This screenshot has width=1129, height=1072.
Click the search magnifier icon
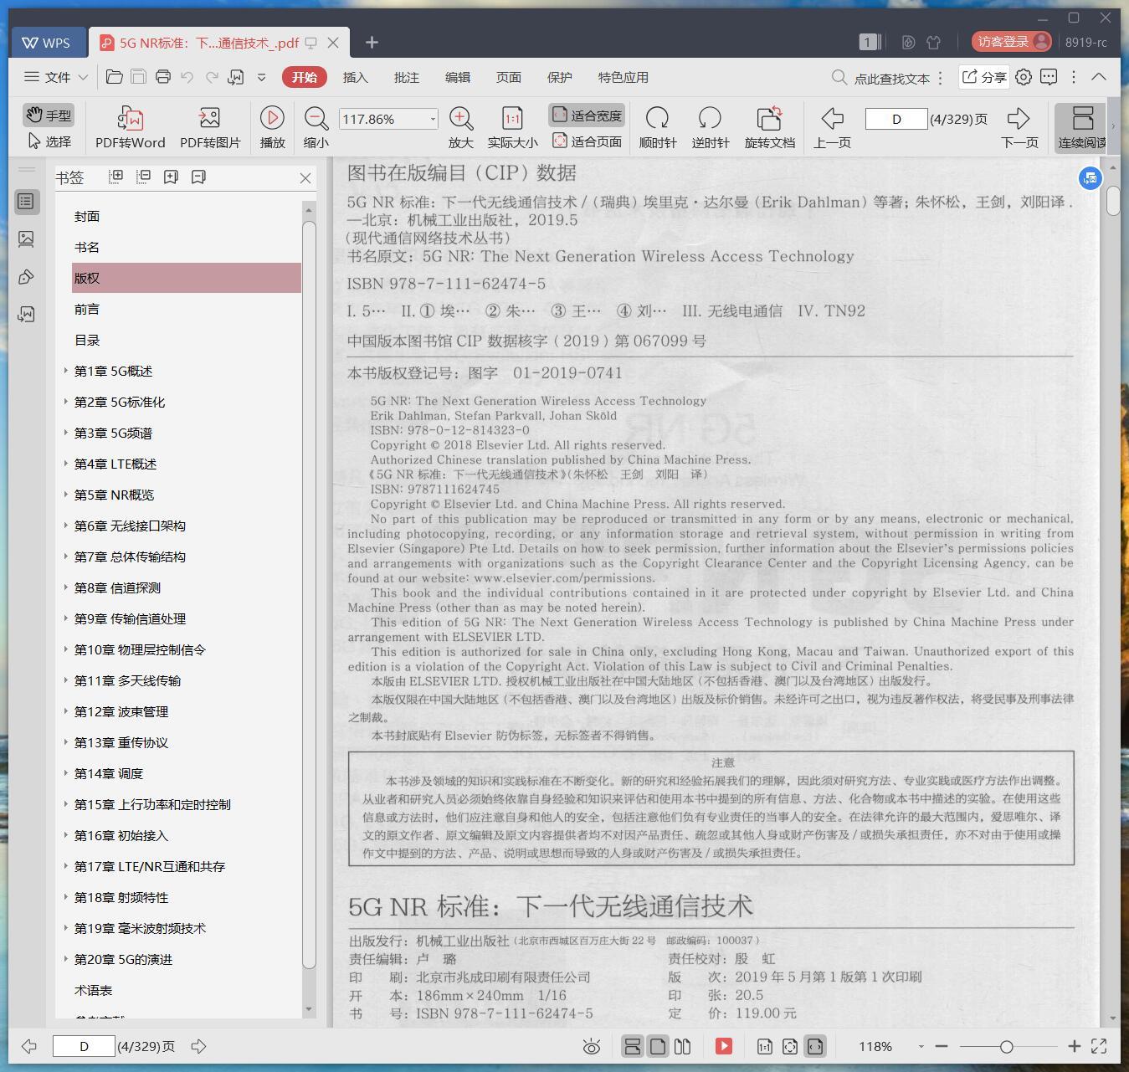coord(839,77)
